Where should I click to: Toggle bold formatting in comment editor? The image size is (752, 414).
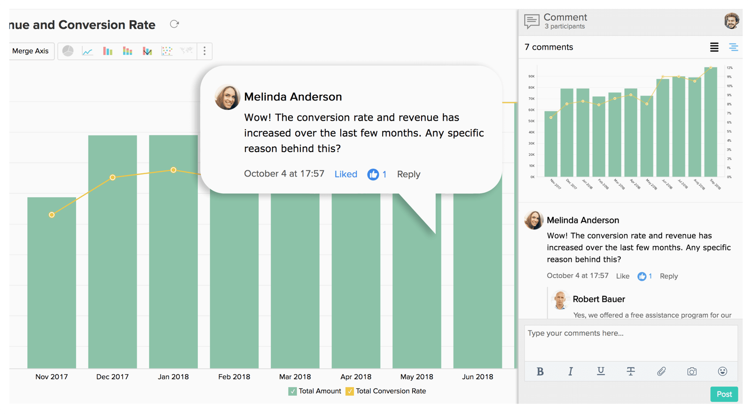pyautogui.click(x=540, y=371)
